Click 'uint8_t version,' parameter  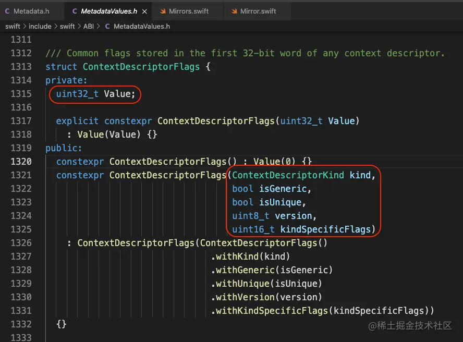click(x=274, y=216)
